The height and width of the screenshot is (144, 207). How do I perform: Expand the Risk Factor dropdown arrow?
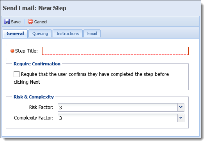pyautogui.click(x=181, y=107)
